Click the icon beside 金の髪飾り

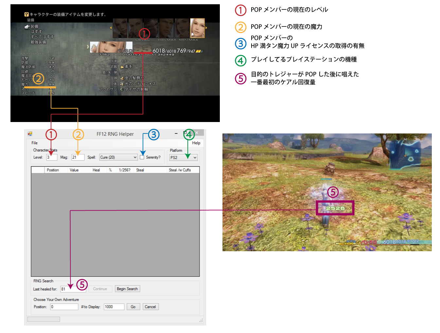tap(122, 78)
